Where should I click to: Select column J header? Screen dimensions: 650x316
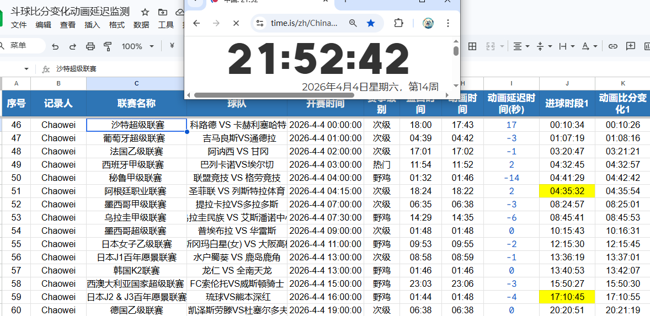coord(567,83)
